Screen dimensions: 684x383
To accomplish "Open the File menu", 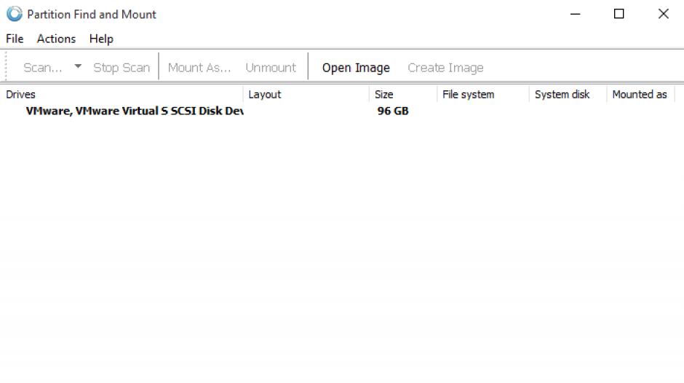I will 15,39.
